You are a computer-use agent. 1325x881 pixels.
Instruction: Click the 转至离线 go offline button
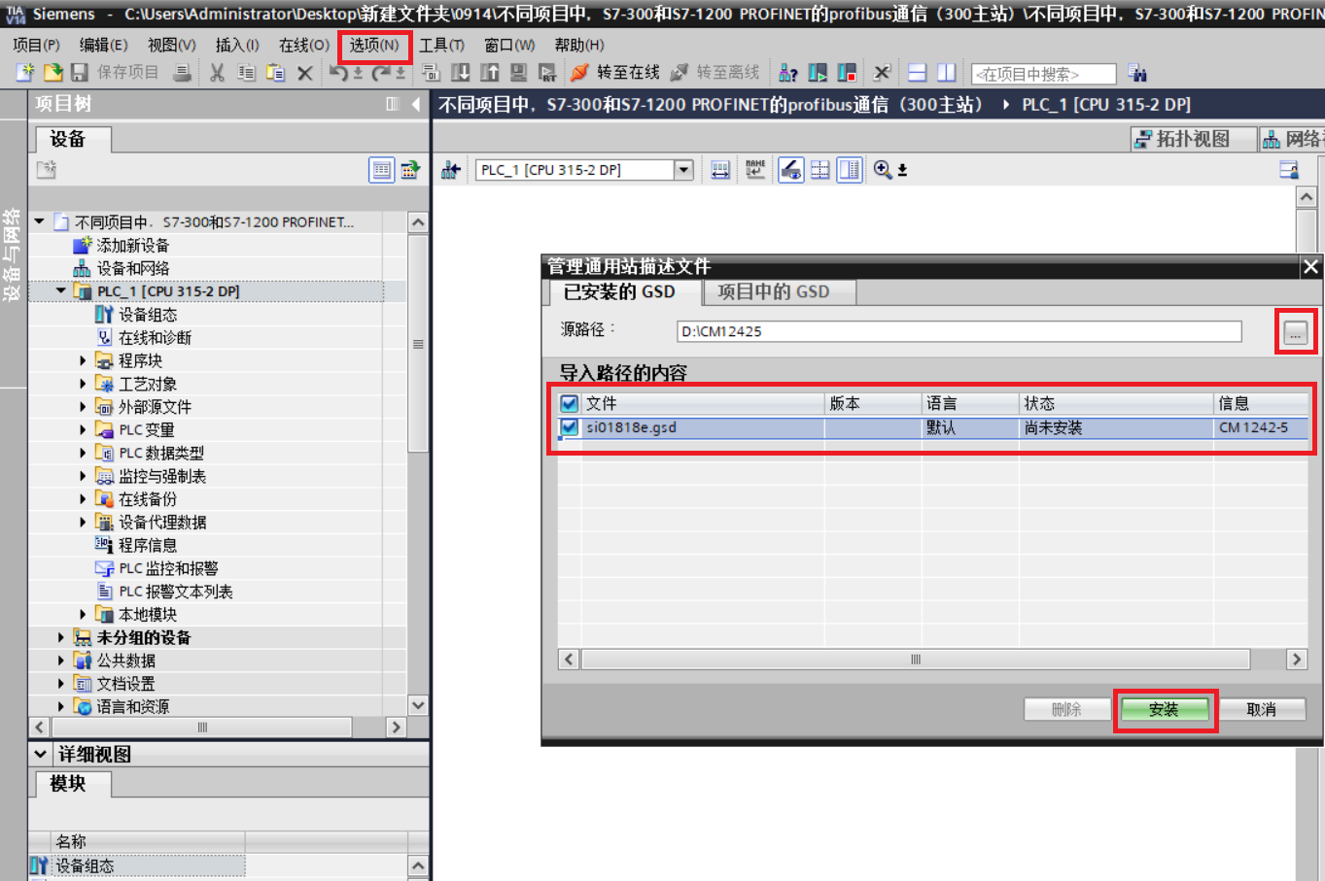pos(715,73)
